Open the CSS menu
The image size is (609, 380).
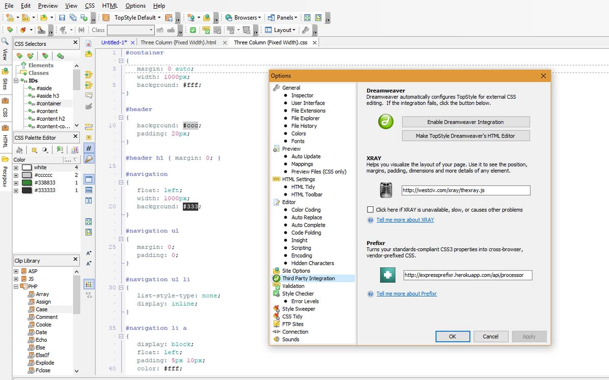90,5
